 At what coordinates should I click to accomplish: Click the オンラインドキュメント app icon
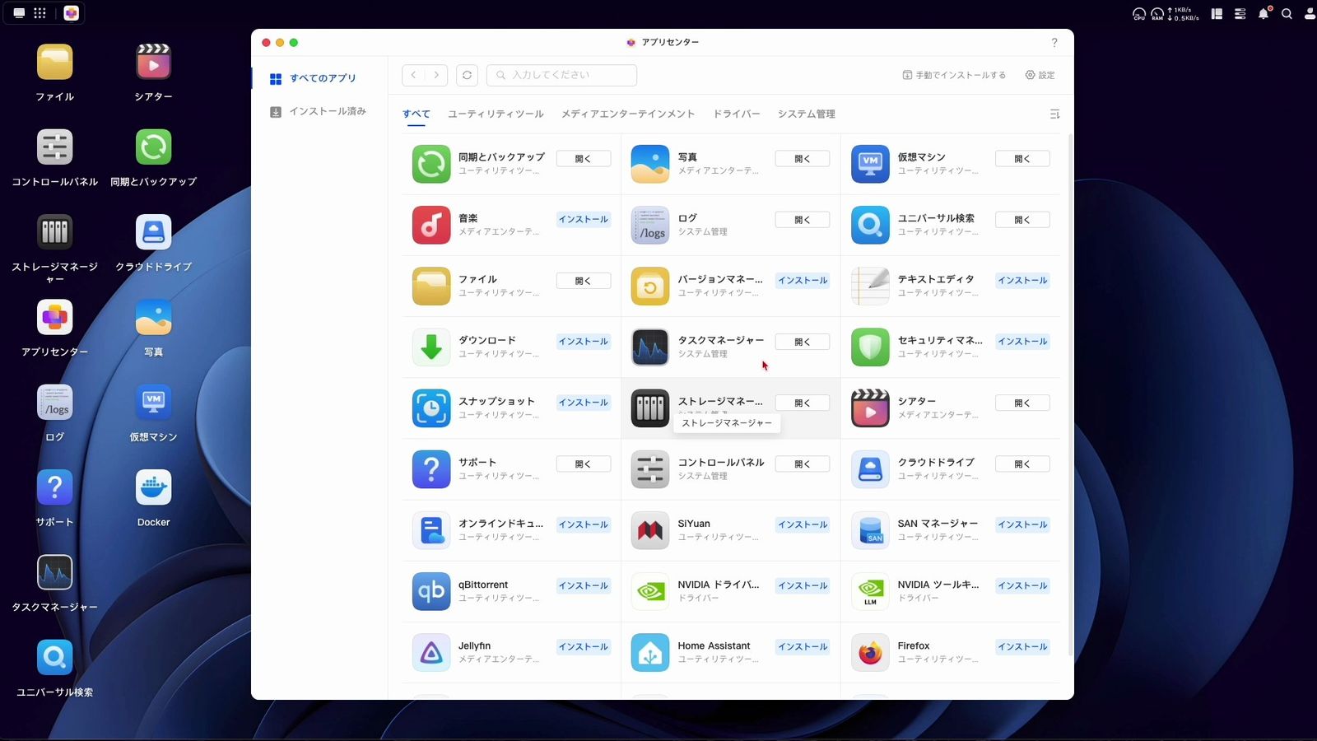[x=431, y=530]
